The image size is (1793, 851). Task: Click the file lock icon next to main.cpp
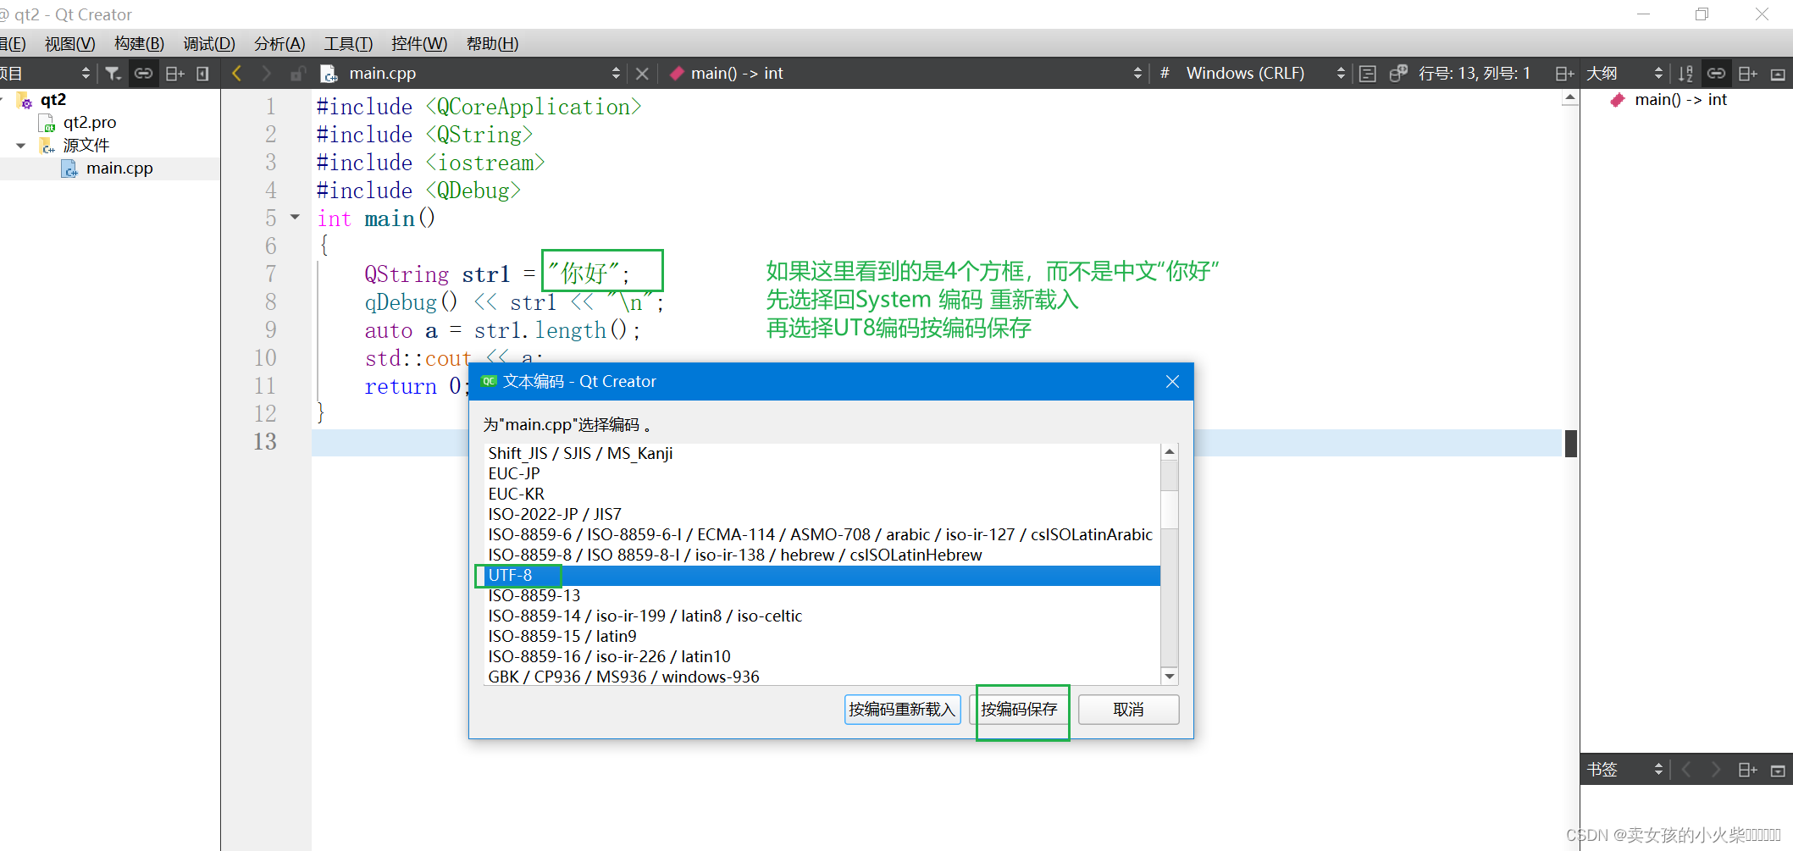click(297, 73)
